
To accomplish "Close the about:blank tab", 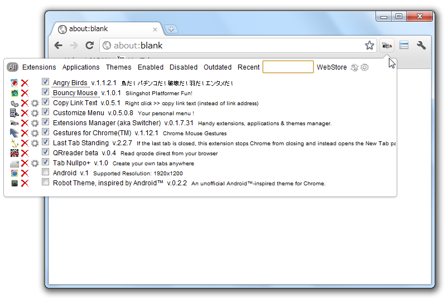I will tap(155, 29).
